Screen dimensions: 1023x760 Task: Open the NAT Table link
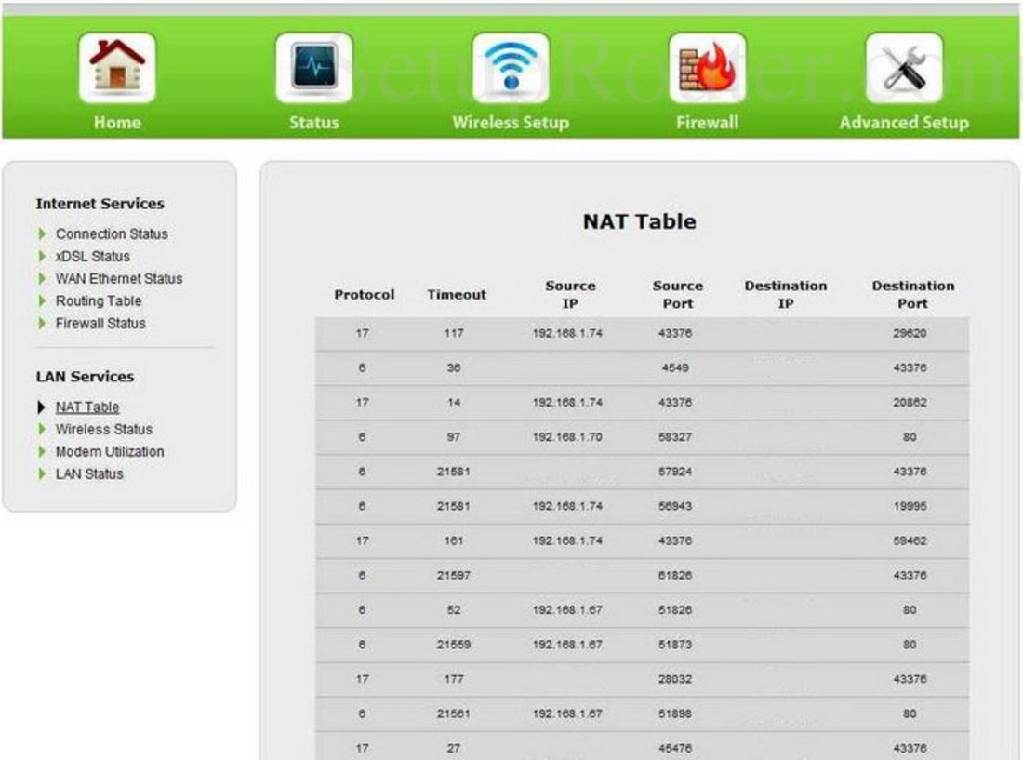click(x=87, y=407)
